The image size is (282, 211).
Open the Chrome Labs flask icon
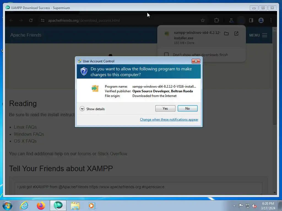tap(231, 20)
